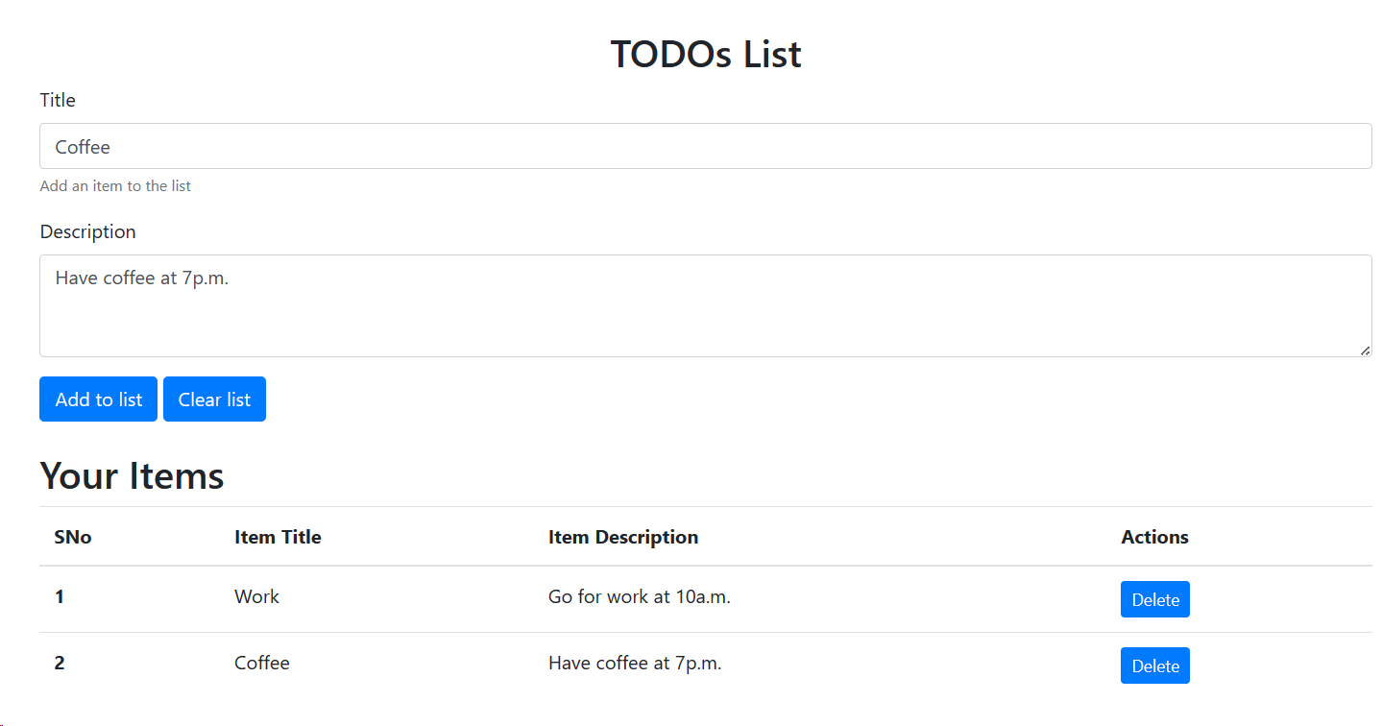Click the Item Description column header
Image resolution: width=1382 pixels, height=726 pixels.
coord(623,537)
